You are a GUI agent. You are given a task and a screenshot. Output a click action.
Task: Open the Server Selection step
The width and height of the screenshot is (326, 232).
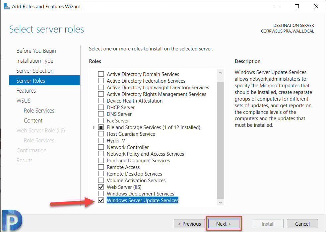click(35, 71)
